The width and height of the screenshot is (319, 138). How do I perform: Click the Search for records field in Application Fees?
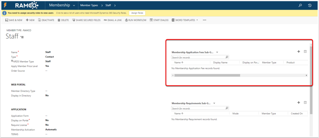coord(198,57)
